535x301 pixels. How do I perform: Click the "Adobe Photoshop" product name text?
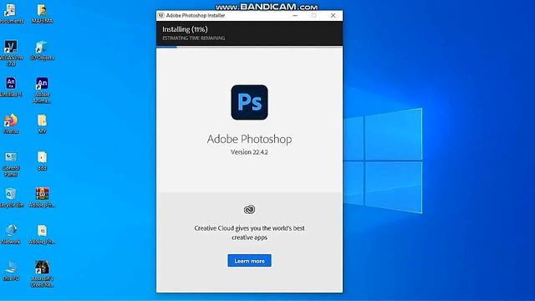click(x=249, y=140)
